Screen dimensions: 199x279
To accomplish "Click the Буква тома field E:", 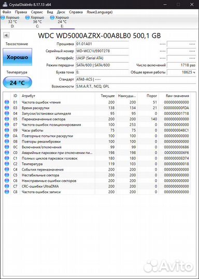I will (x=102, y=72).
